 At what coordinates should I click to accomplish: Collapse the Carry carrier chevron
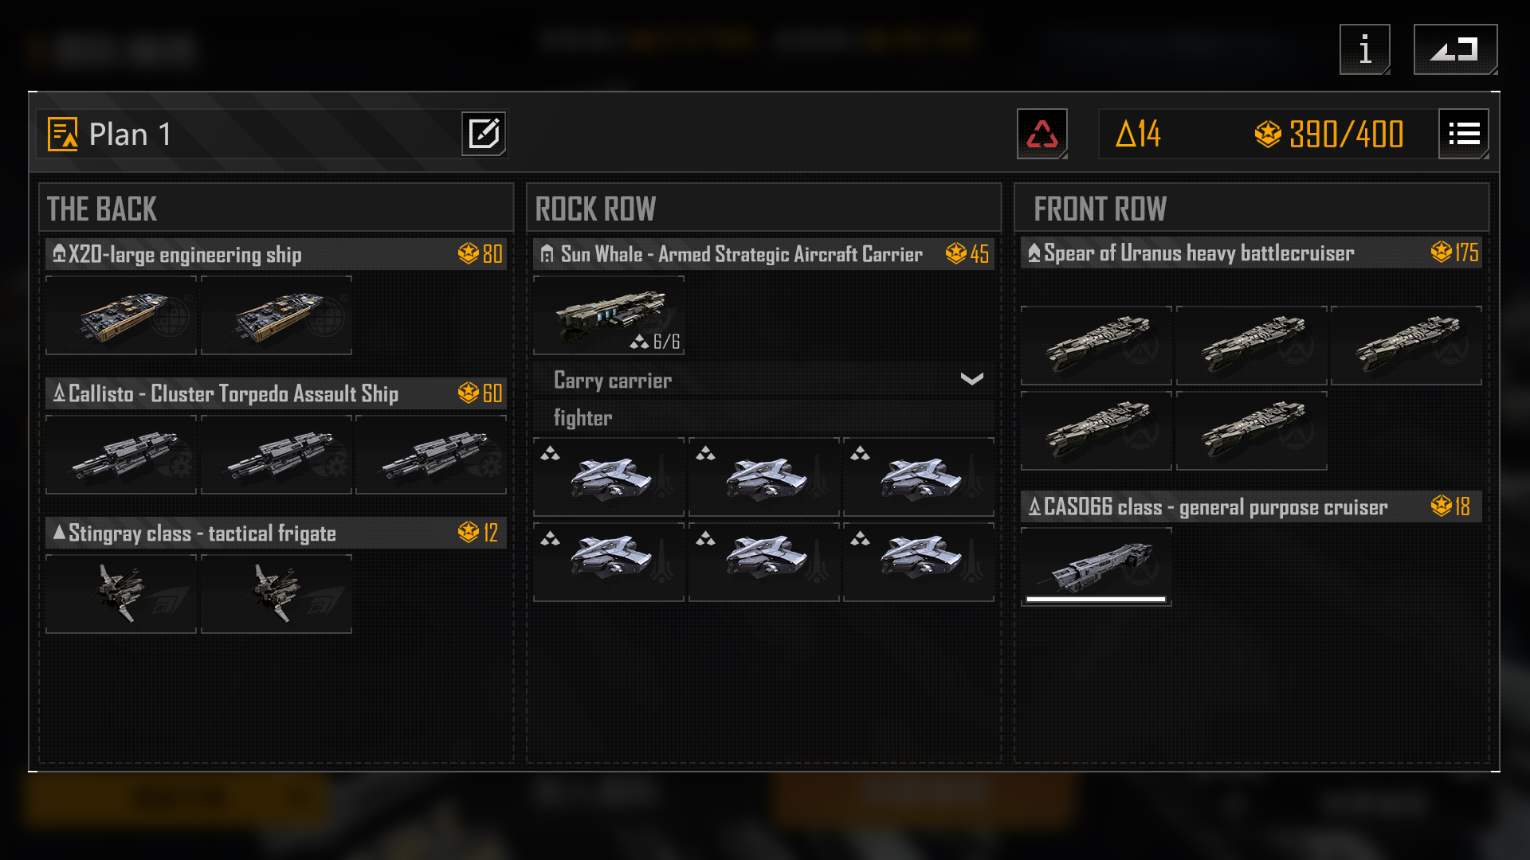coord(971,379)
